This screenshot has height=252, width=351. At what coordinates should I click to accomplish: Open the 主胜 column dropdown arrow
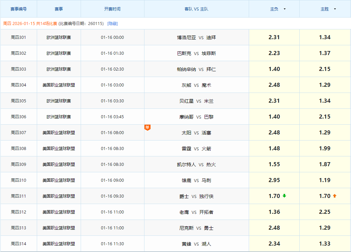click(x=335, y=9)
